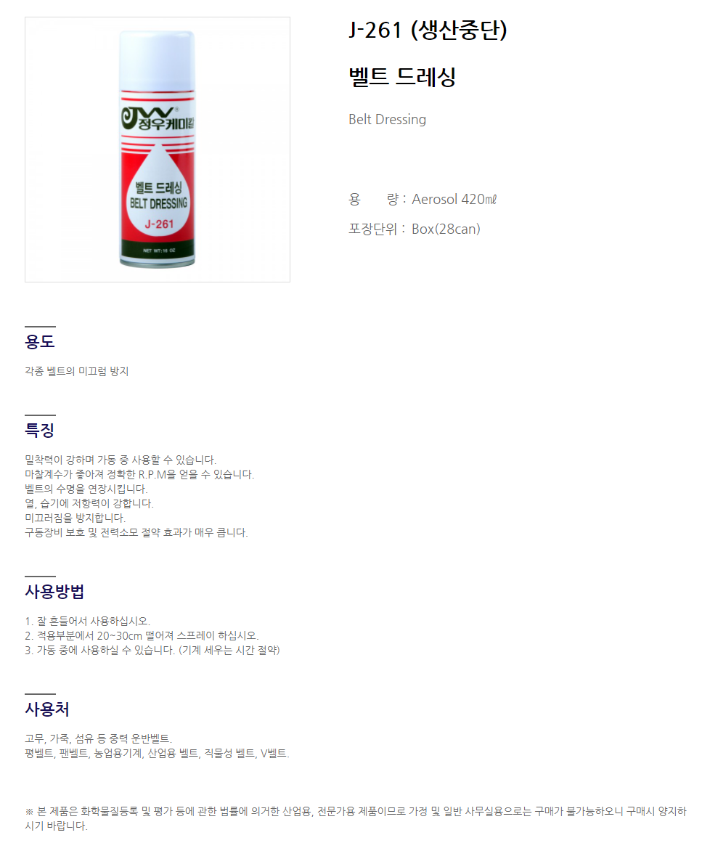
Task: Click the ※ legal notice paragraph at bottom
Action: click(356, 818)
